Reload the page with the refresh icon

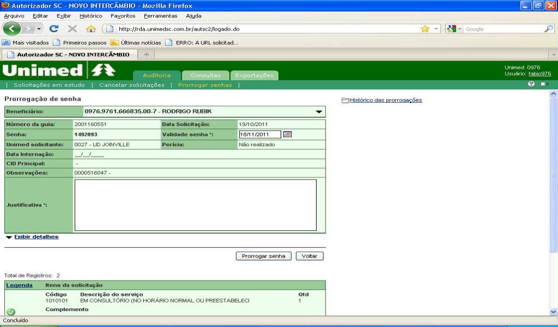pyautogui.click(x=54, y=29)
